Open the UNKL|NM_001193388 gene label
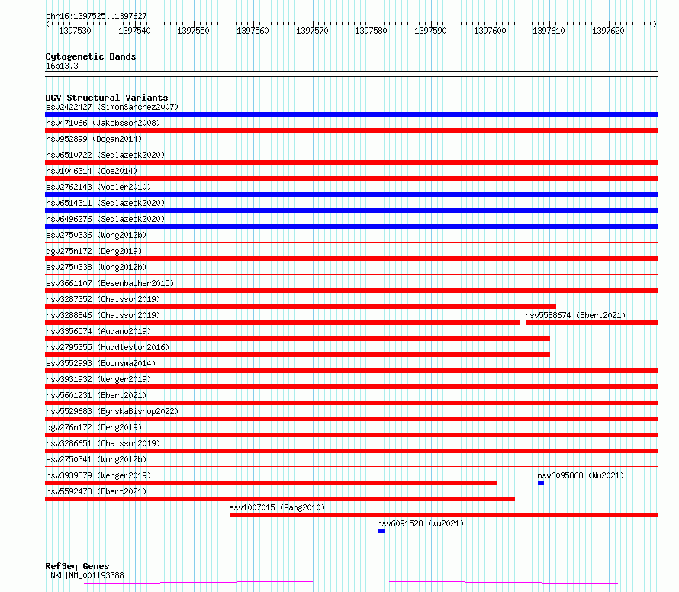 (85, 575)
